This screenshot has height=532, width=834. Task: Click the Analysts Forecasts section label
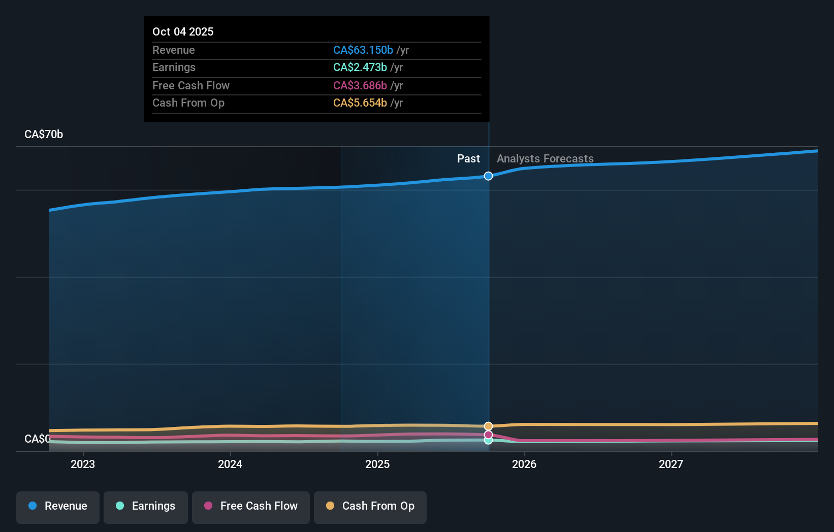pyautogui.click(x=545, y=158)
